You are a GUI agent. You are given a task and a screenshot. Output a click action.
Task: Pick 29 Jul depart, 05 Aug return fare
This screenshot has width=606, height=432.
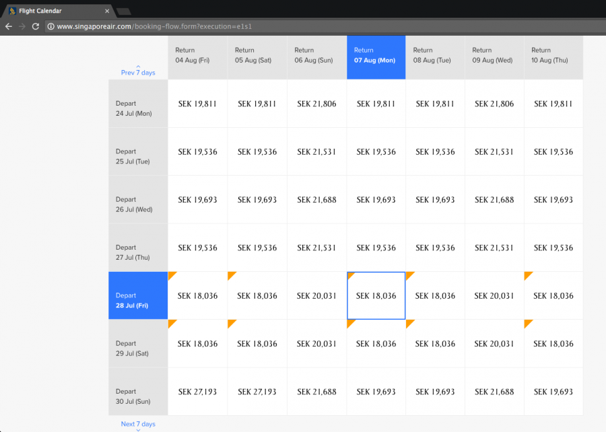pyautogui.click(x=257, y=344)
